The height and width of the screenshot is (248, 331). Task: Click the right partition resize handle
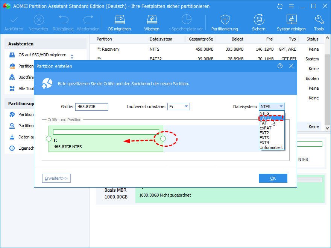pos(163,138)
